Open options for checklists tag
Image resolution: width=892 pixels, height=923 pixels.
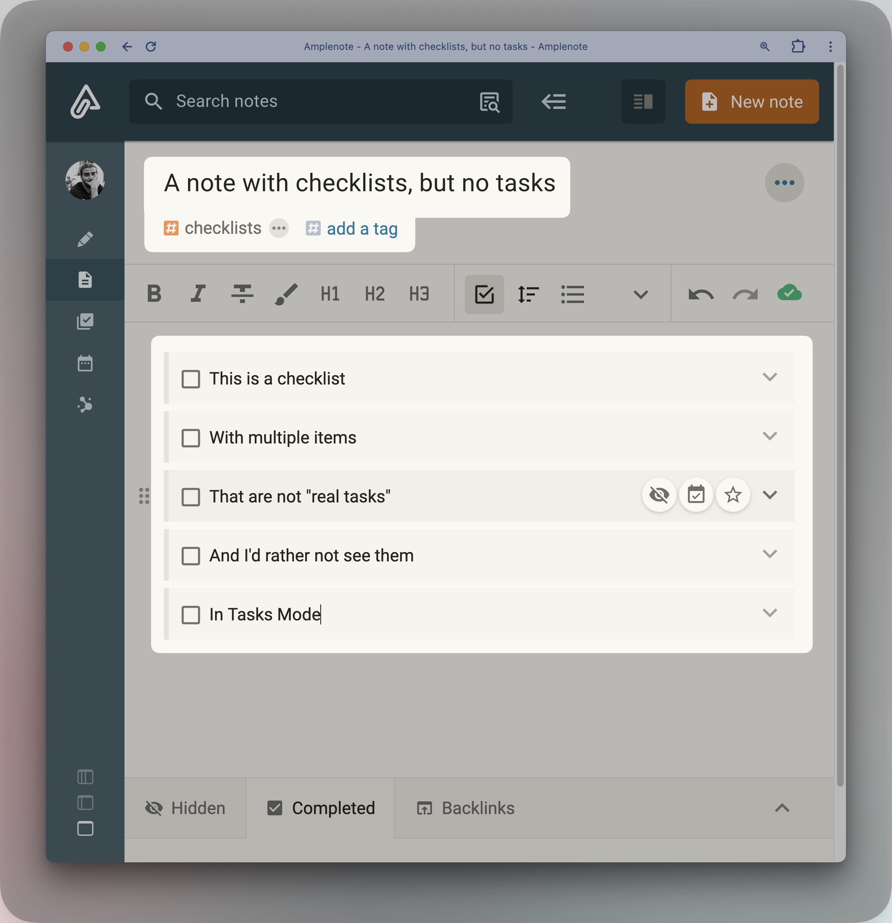coord(278,228)
